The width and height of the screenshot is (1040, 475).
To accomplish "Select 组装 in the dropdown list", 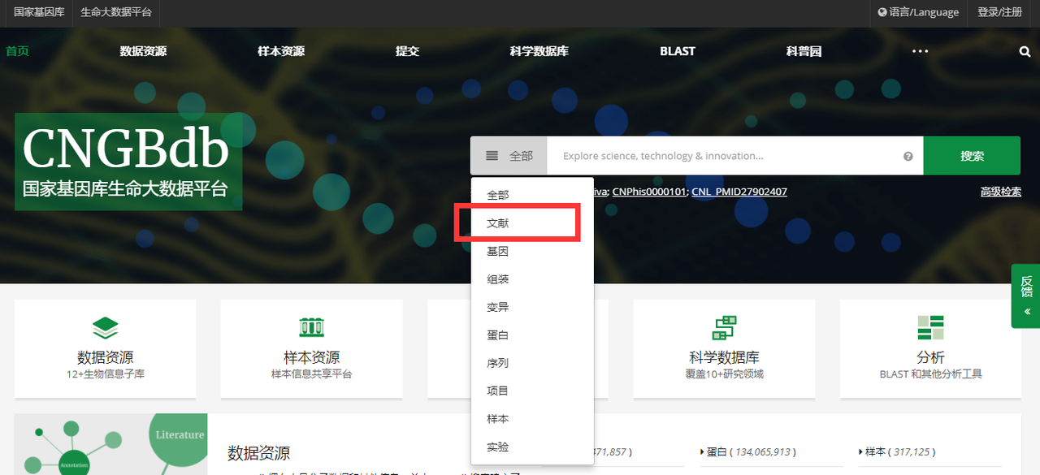I will tap(532, 279).
